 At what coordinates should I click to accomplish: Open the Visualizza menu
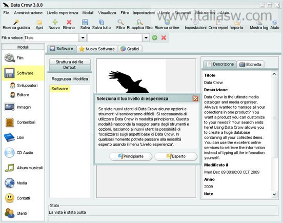pyautogui.click(x=107, y=13)
